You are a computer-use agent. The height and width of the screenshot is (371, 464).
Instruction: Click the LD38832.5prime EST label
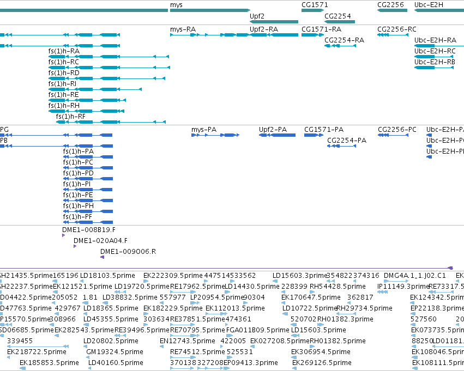[130, 297]
